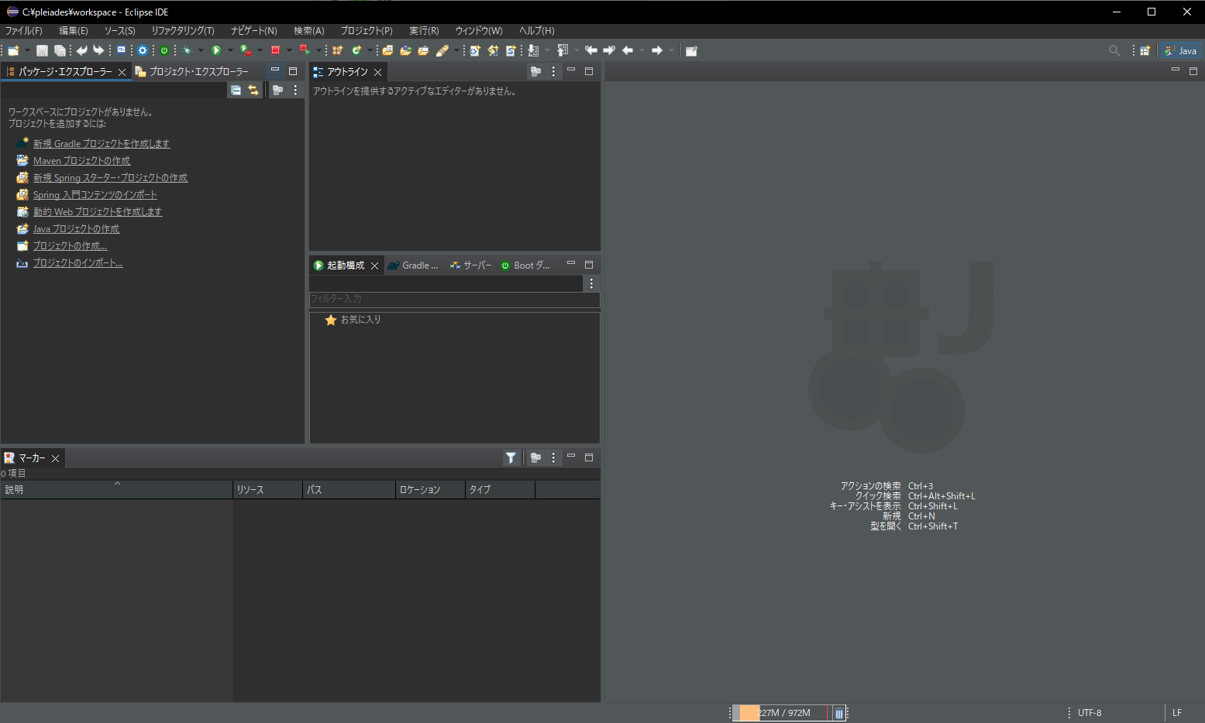This screenshot has width=1205, height=723.
Task: Open the Markers filter funnel icon
Action: (x=511, y=457)
